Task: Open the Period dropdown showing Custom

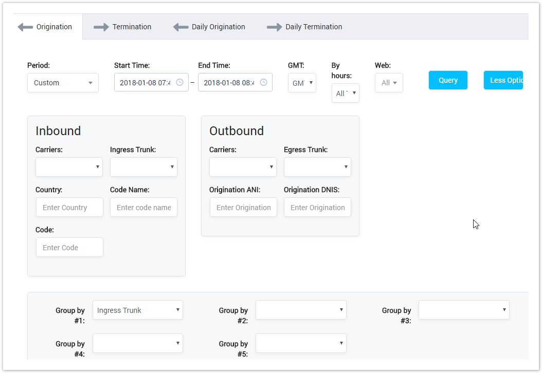Action: tap(63, 82)
